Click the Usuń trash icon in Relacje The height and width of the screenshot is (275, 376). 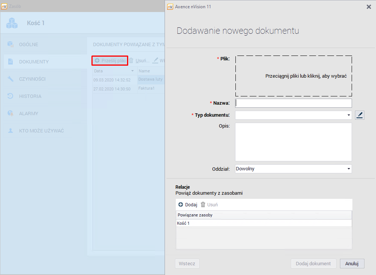203,204
